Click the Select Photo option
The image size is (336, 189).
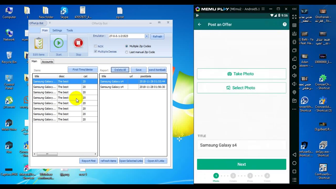click(241, 88)
